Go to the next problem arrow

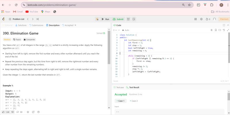(x=32, y=19)
